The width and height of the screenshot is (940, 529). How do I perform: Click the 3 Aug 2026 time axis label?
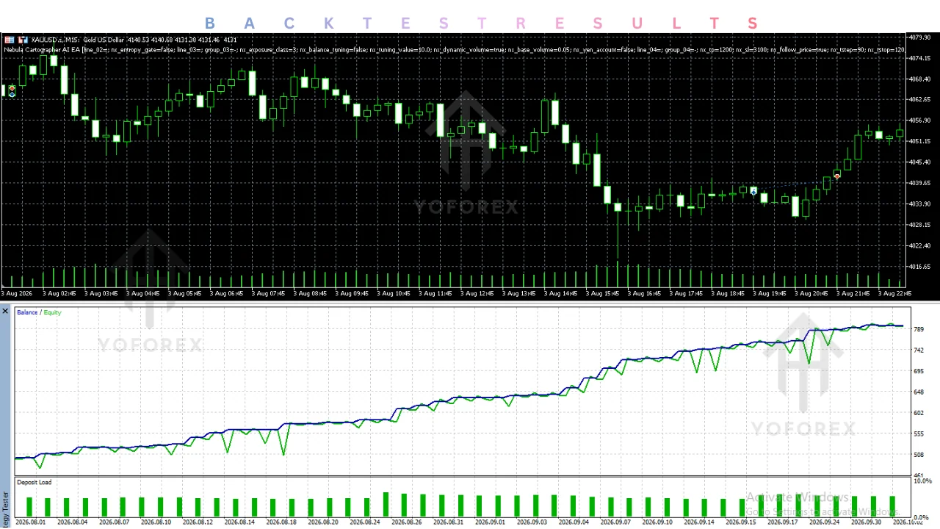tap(17, 293)
